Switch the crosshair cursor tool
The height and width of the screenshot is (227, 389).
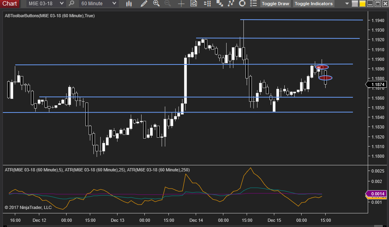click(181, 4)
